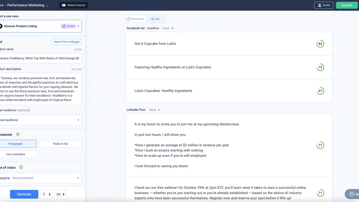Image resolution: width=359 pixels, height=202 pixels.
Task: Click the help icon beside tone of voice
Action: point(21,167)
